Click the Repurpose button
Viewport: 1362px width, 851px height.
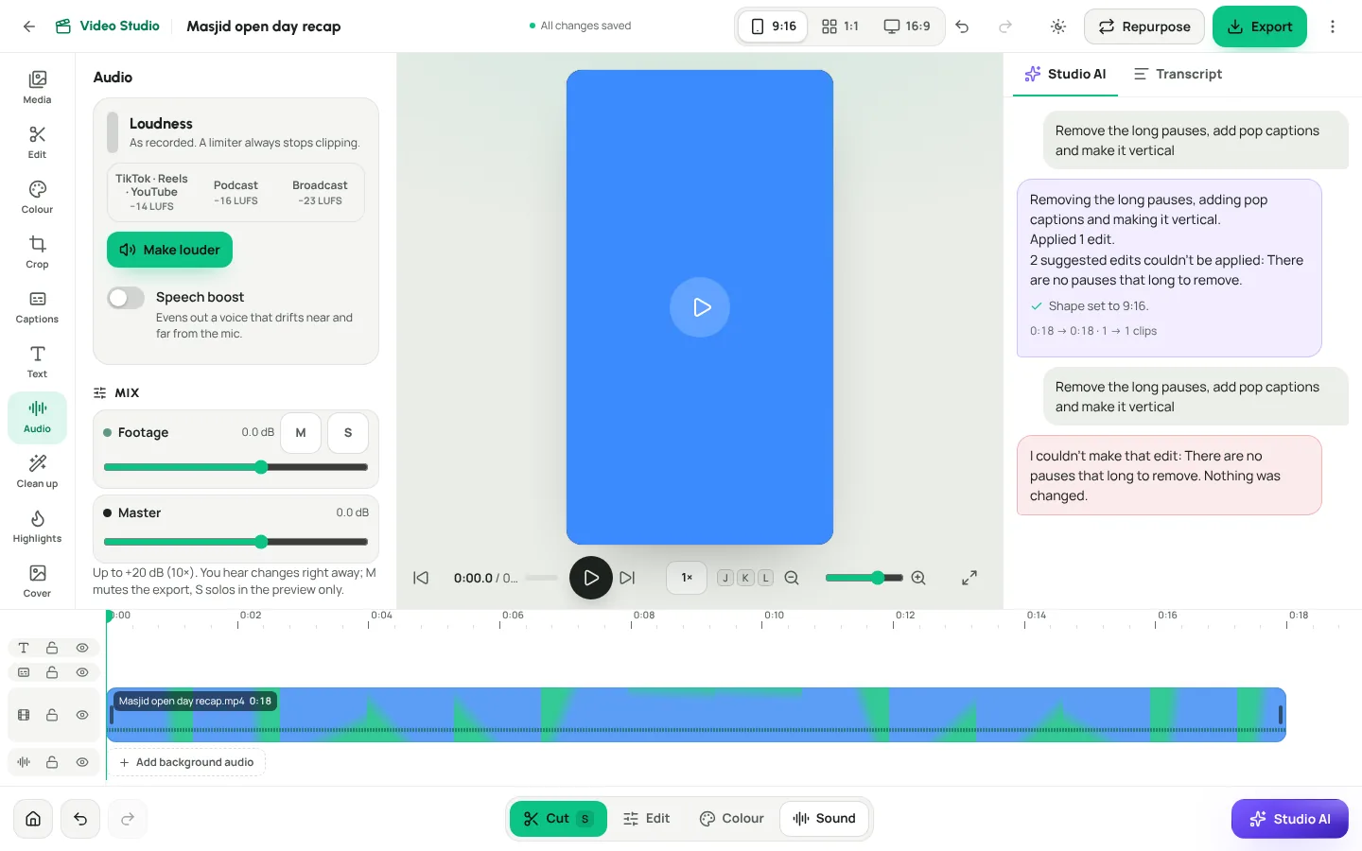coord(1144,26)
